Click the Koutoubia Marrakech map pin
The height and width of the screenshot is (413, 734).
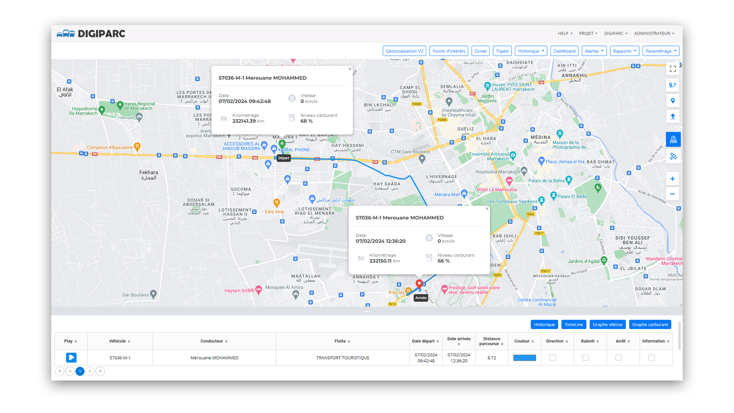tap(524, 171)
